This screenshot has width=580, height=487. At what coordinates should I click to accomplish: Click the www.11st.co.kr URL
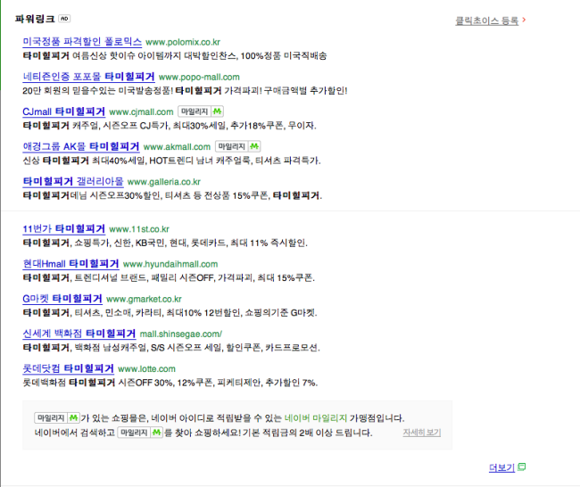139,229
